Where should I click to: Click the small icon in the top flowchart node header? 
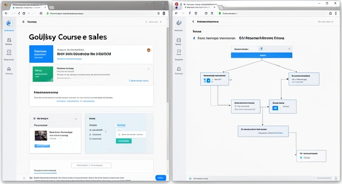(x=261, y=49)
